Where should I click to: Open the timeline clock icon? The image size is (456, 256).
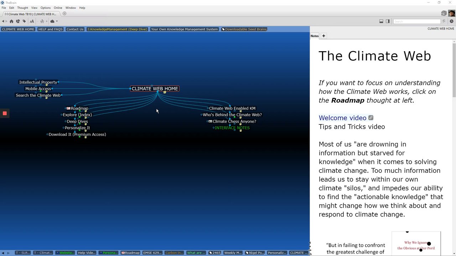click(451, 21)
